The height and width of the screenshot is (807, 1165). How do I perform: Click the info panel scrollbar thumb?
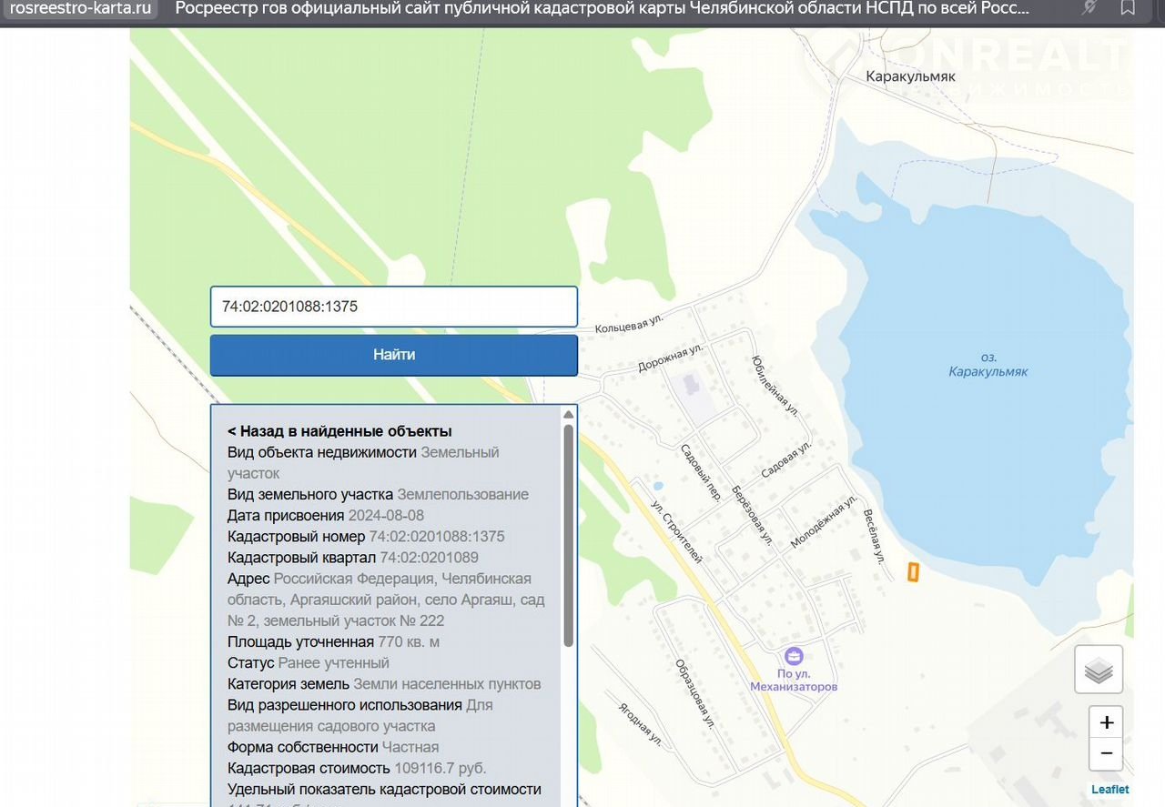(568, 535)
